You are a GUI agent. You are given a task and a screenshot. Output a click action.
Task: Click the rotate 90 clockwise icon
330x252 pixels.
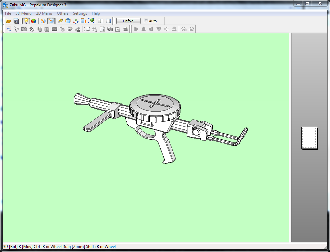pos(191,29)
